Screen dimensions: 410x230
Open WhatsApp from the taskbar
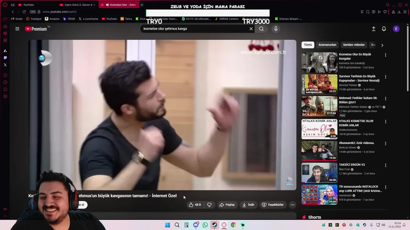coord(205,225)
